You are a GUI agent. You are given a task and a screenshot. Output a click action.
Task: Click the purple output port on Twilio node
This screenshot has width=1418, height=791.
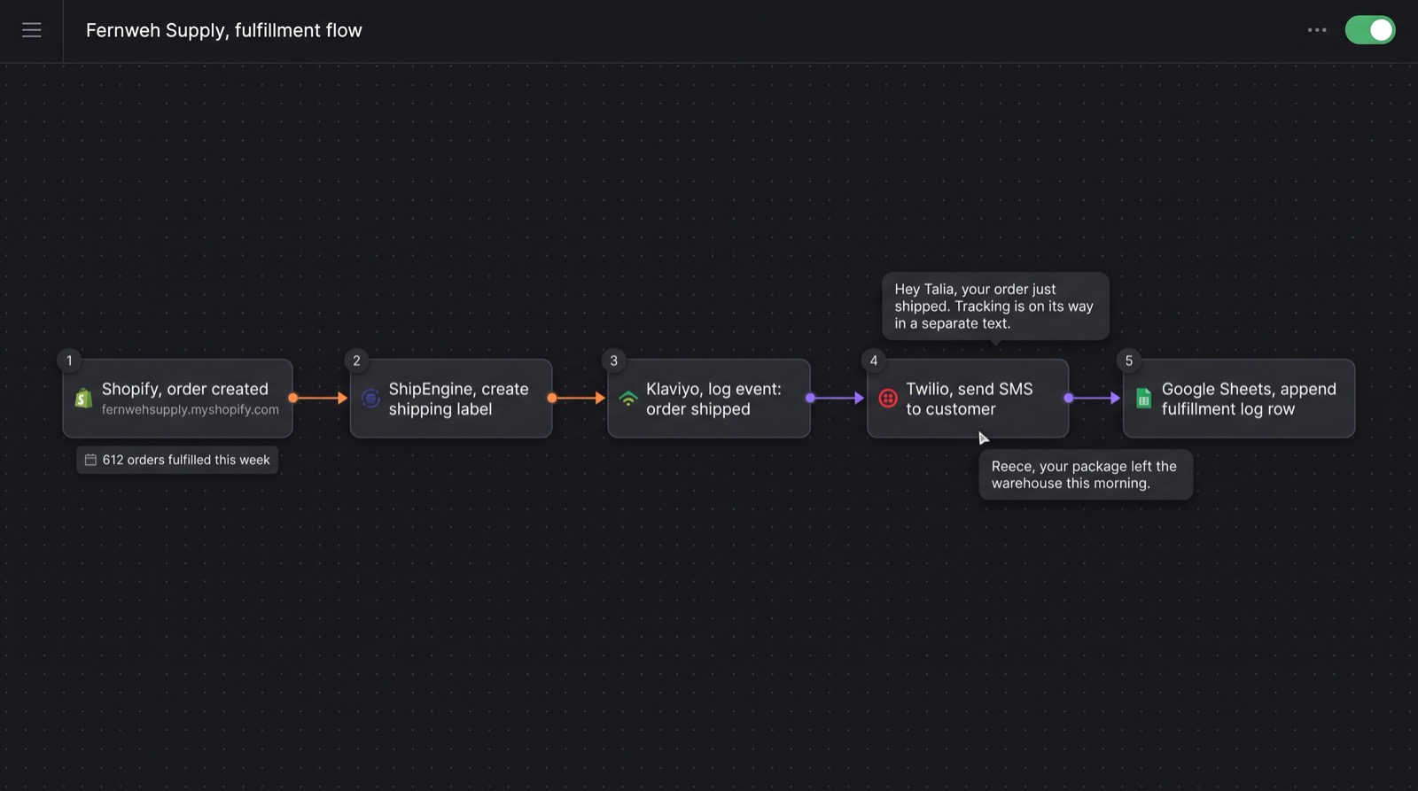(x=1069, y=399)
